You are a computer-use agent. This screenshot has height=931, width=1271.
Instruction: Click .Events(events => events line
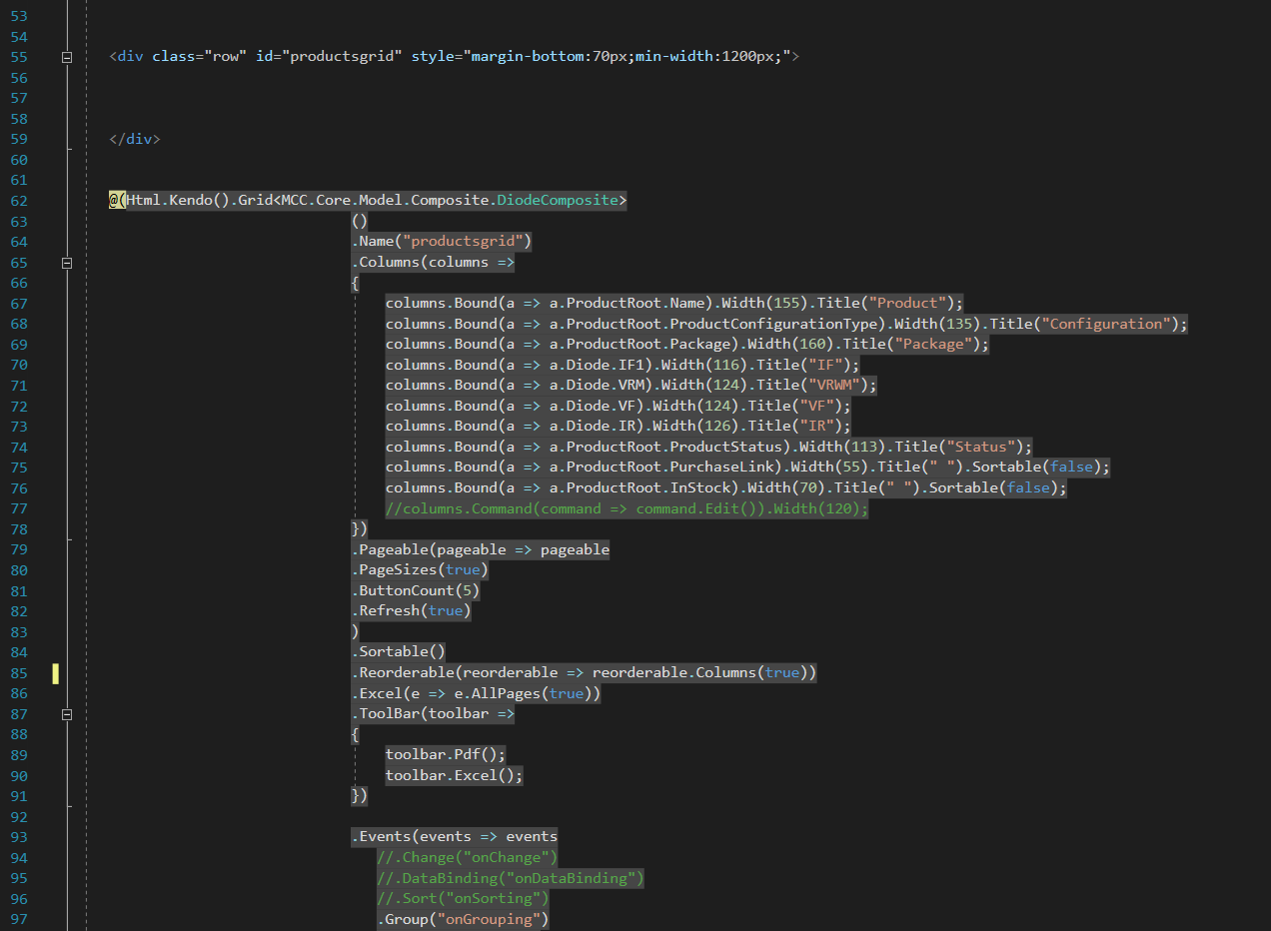tap(455, 836)
